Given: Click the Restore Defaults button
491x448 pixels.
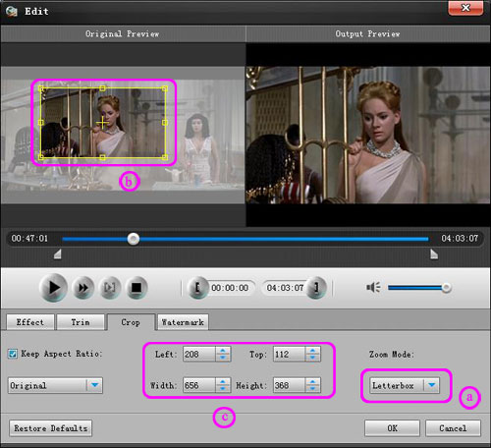Looking at the screenshot, I should 50,428.
